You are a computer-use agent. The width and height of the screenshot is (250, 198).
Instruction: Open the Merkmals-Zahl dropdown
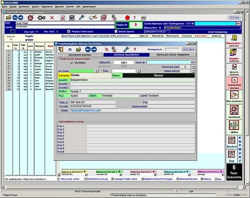click(193, 67)
